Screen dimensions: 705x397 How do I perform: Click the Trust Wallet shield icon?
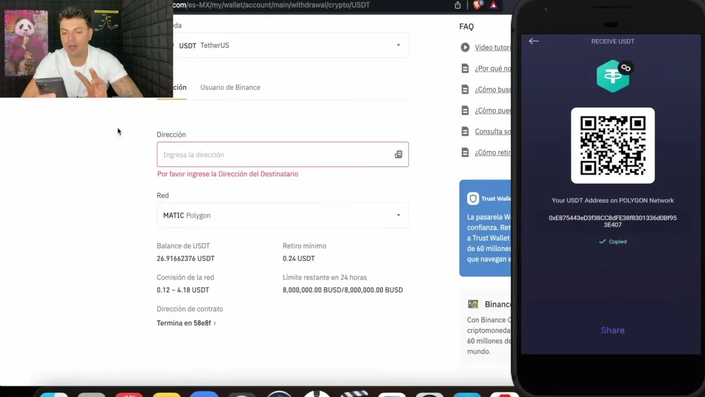coord(473,198)
